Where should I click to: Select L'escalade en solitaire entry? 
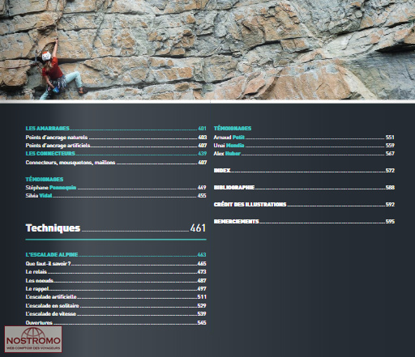(x=116, y=306)
